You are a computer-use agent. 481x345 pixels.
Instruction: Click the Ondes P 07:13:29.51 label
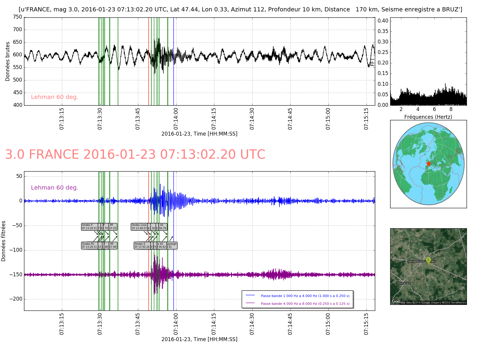pos(90,227)
